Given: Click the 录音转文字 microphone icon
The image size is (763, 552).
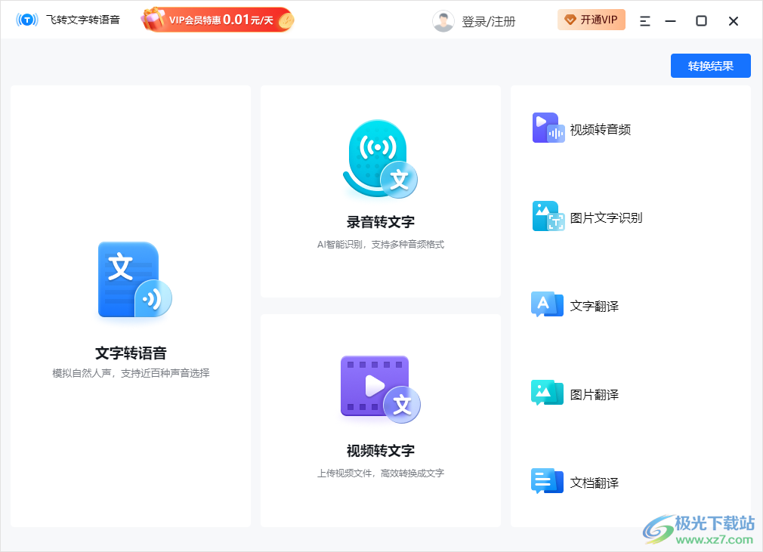Looking at the screenshot, I should pos(380,159).
